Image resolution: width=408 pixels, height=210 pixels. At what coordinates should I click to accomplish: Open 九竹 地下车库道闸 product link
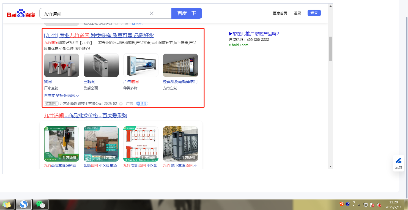coord(180,165)
